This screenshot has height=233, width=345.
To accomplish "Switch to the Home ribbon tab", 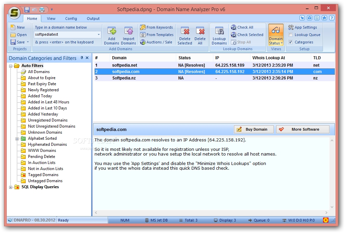I will (x=32, y=19).
